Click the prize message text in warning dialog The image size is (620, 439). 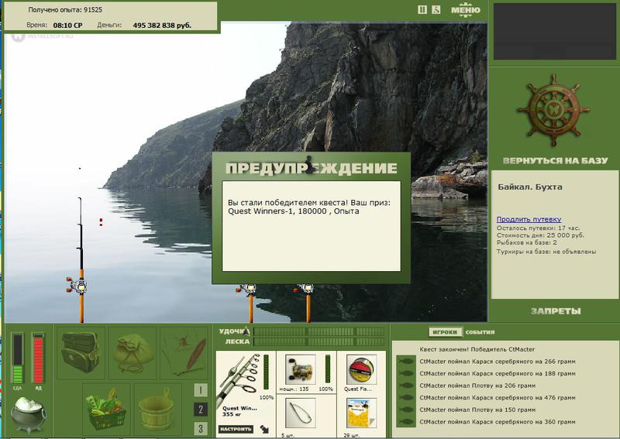click(x=308, y=207)
